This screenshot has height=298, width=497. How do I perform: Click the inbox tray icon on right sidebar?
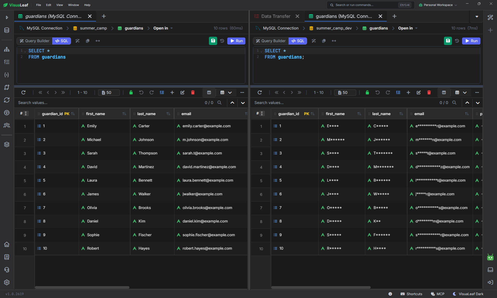[490, 270]
